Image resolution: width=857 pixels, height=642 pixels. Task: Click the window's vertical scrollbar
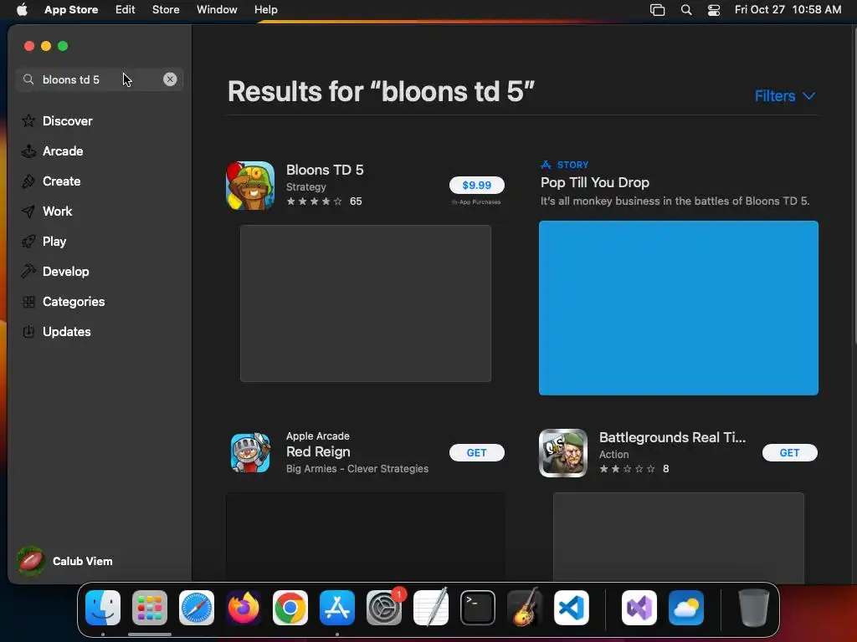[x=854, y=186]
